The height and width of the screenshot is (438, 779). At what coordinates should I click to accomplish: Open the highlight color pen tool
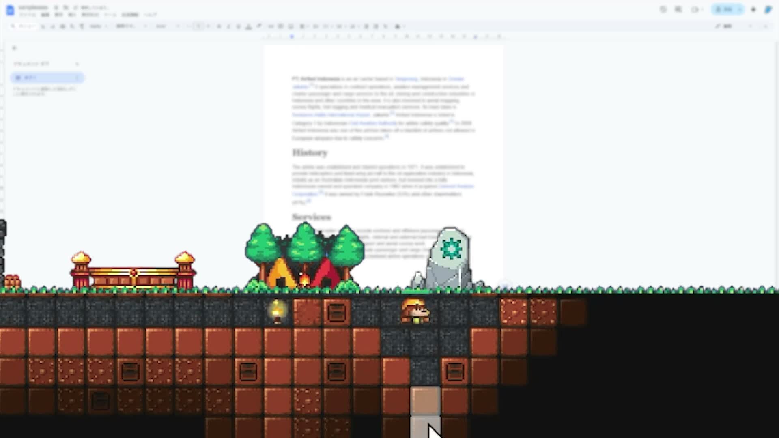pos(259,26)
